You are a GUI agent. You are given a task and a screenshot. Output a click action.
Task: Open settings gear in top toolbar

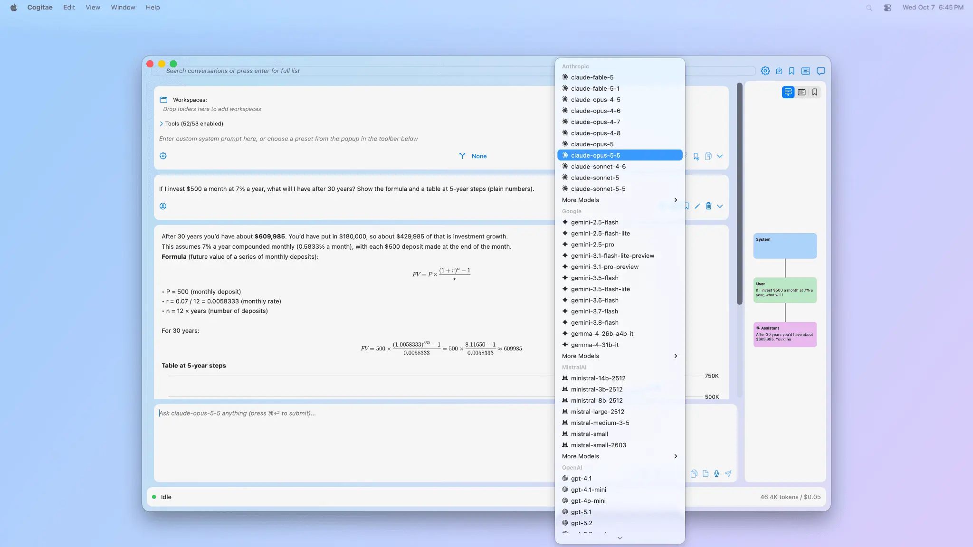[x=765, y=71]
